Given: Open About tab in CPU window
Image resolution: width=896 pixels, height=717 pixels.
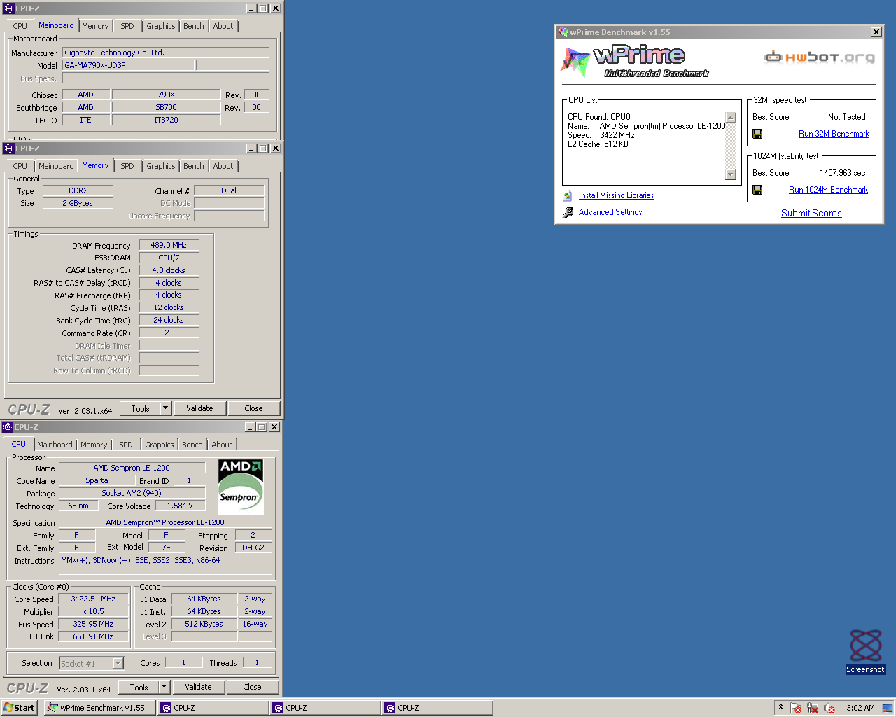Looking at the screenshot, I should click(222, 445).
